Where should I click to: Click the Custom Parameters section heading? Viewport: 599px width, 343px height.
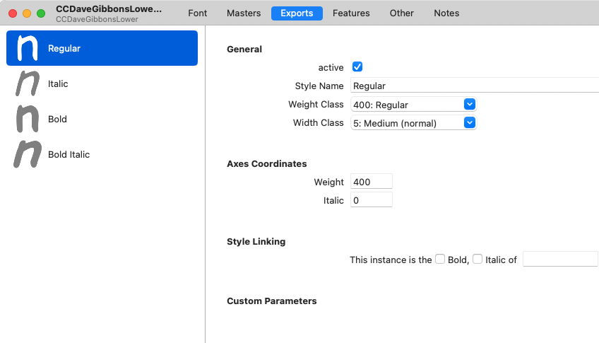pyautogui.click(x=271, y=301)
